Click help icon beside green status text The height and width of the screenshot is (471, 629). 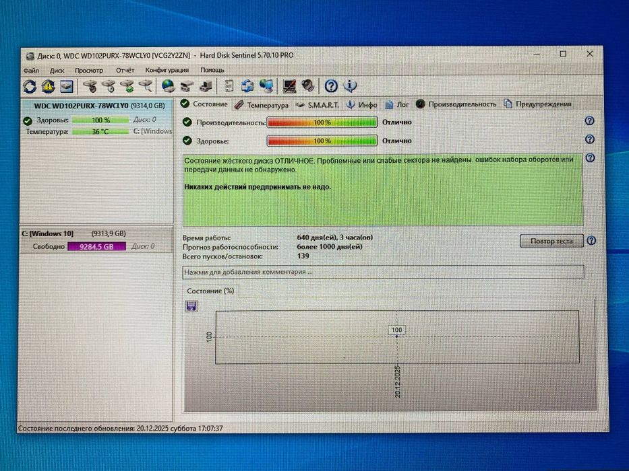coord(590,158)
